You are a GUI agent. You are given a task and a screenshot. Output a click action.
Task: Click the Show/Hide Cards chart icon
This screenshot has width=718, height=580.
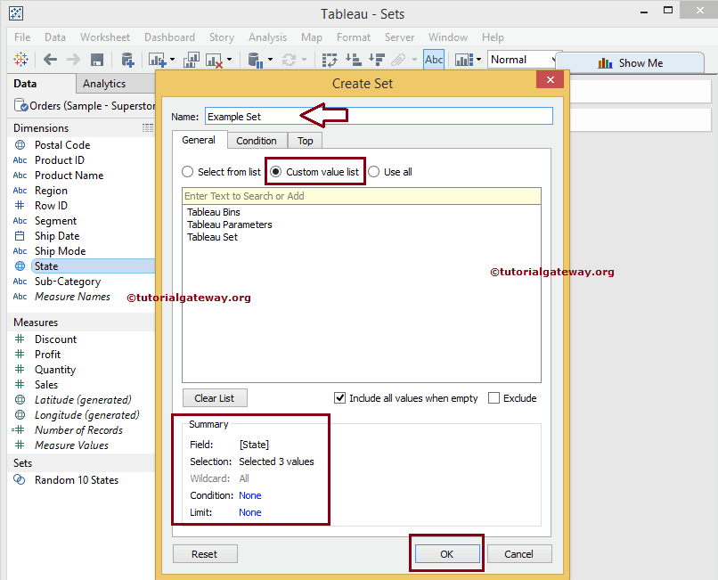(464, 60)
